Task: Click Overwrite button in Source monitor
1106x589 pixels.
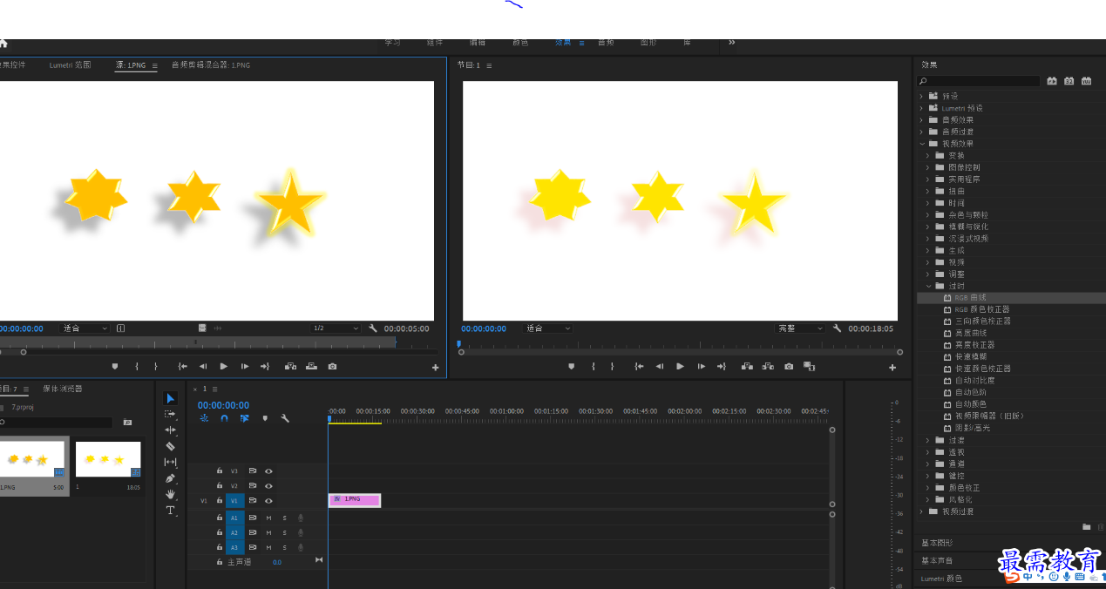Action: 311,367
